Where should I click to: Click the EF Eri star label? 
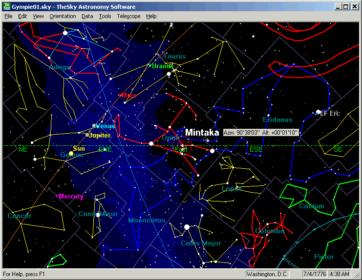[330, 113]
